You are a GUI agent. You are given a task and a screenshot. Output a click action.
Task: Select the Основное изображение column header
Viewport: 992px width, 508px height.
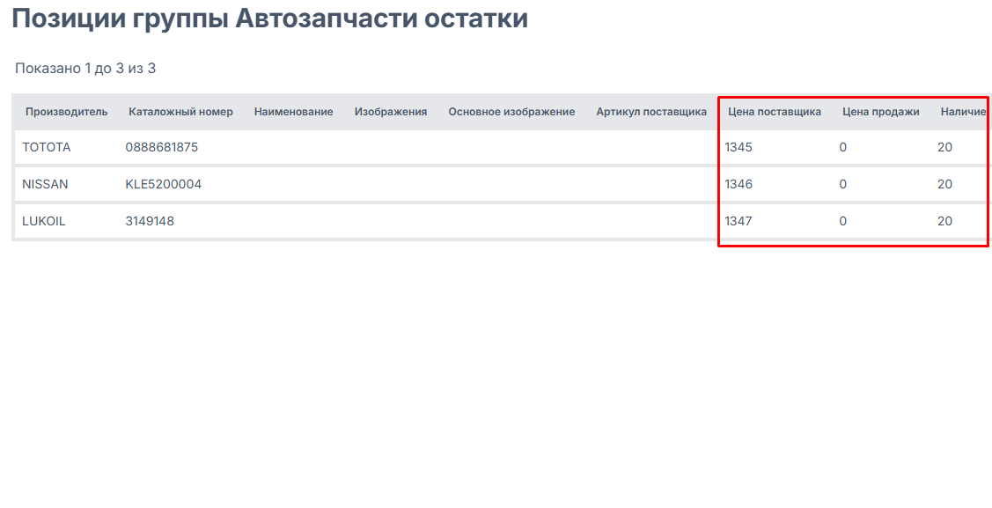pyautogui.click(x=511, y=112)
